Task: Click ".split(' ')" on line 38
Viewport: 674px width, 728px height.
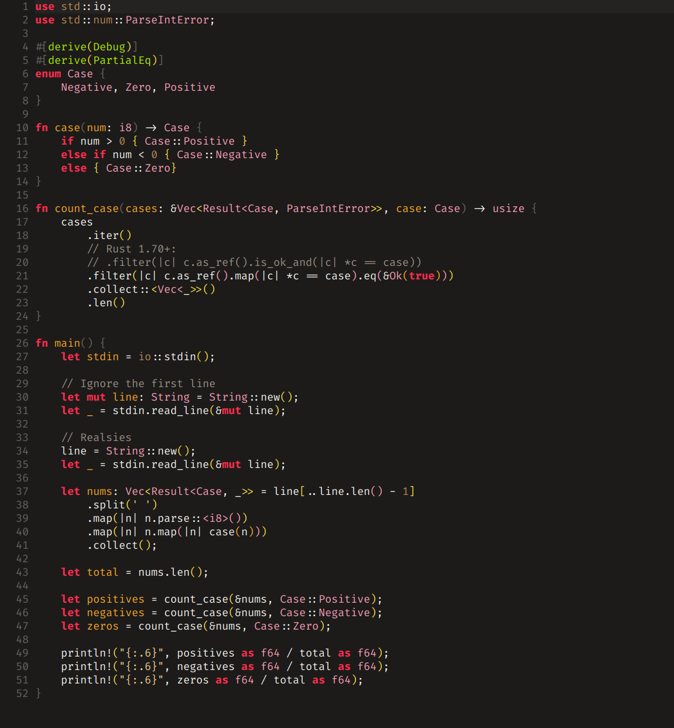Action: pos(122,505)
